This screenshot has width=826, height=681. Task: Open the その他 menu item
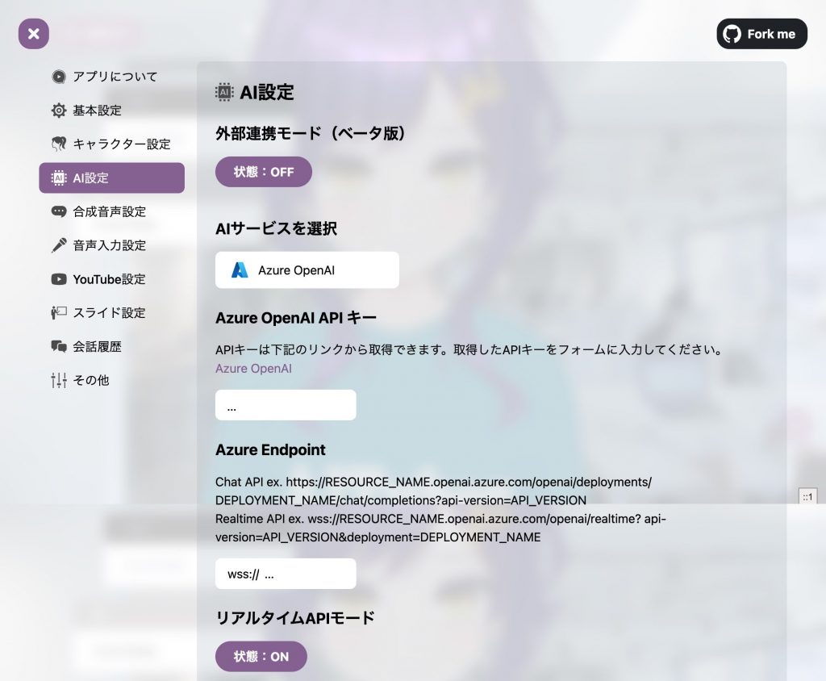(111, 380)
